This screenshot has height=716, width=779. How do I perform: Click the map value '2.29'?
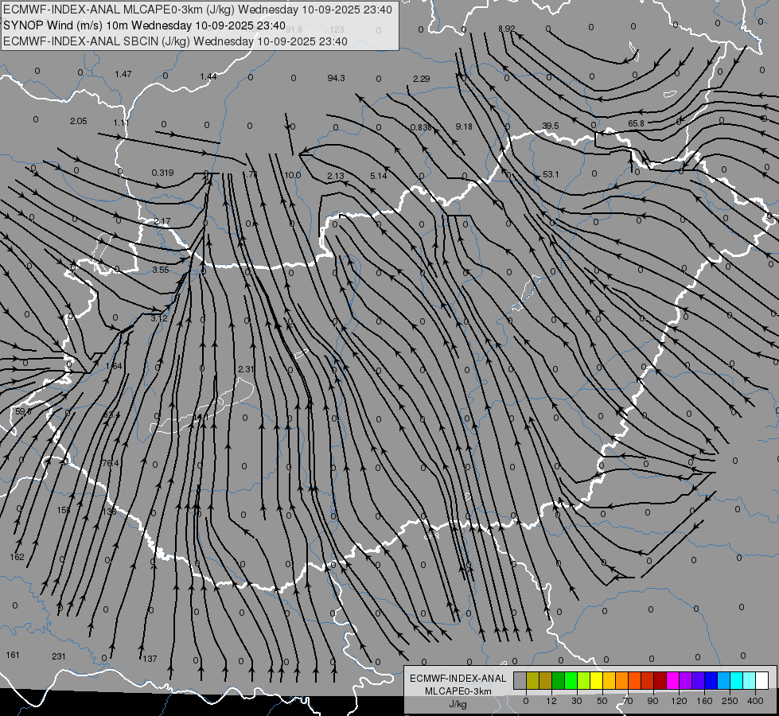coord(421,79)
